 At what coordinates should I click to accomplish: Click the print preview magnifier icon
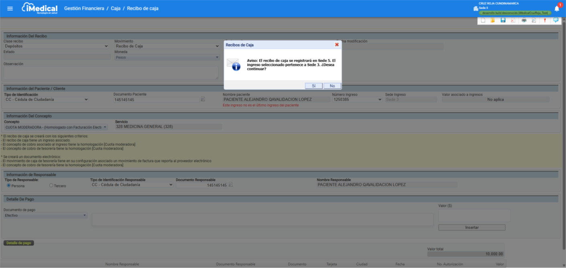coord(534,20)
